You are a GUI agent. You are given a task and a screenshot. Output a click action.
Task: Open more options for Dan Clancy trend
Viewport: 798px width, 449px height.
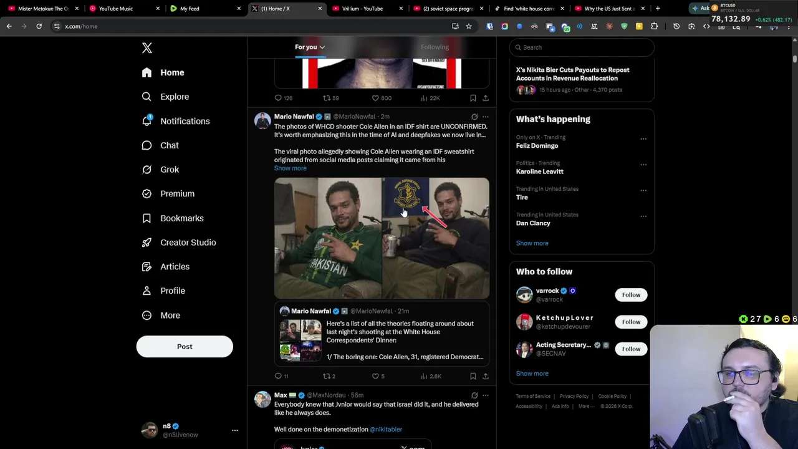(x=643, y=216)
